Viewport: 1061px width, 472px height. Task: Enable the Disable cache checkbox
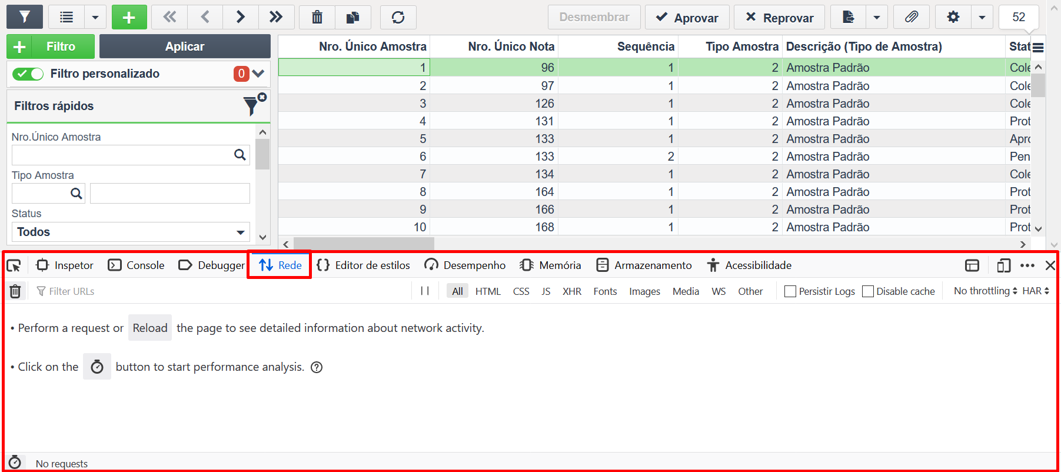coord(868,291)
